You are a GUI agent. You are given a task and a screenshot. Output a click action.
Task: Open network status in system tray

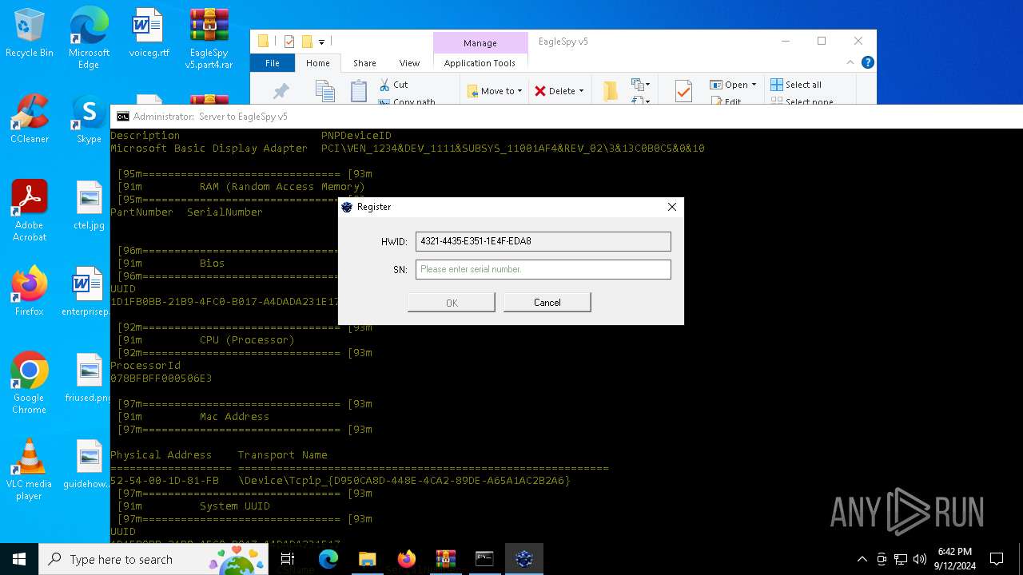pos(901,559)
